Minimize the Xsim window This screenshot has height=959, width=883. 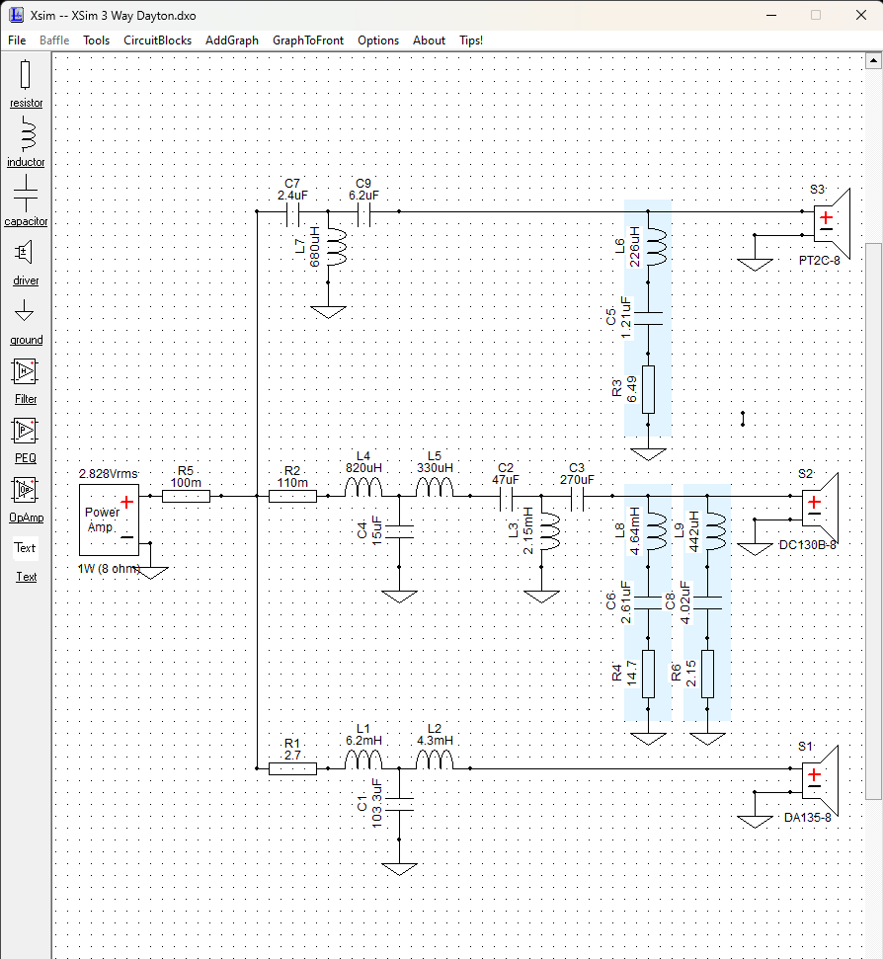[771, 15]
